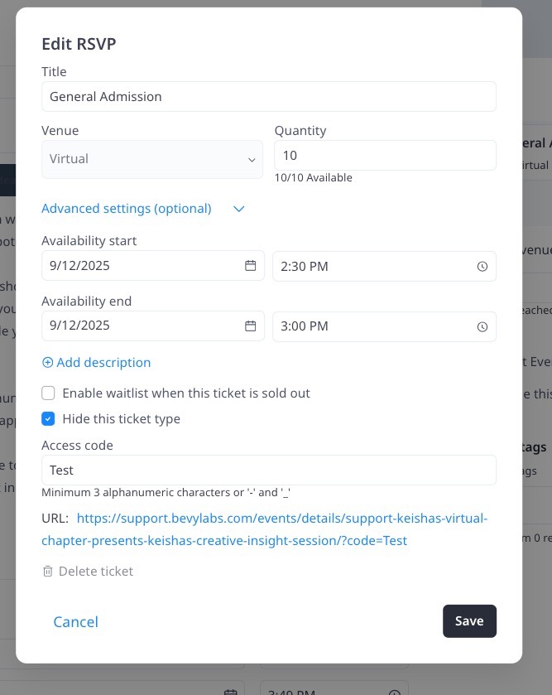The image size is (552, 695).
Task: Click Add description link
Action: point(103,363)
